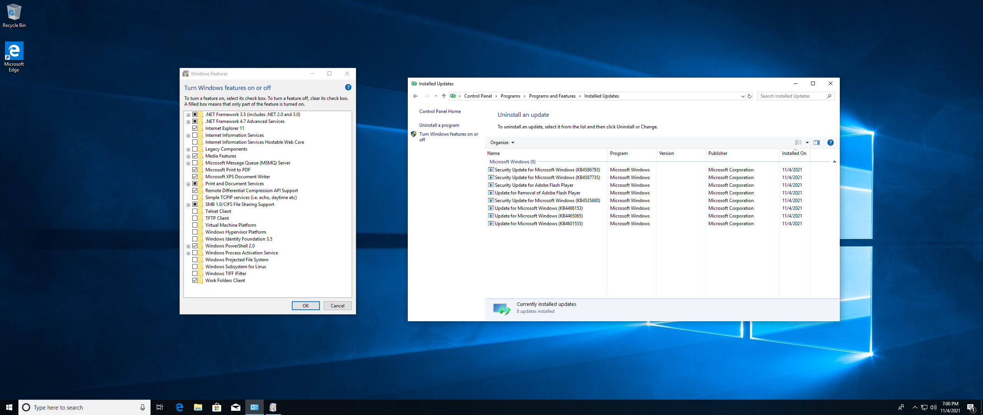Click the Control Panel taskbar icon
Viewport: 983px width, 415px height.
tap(255, 407)
